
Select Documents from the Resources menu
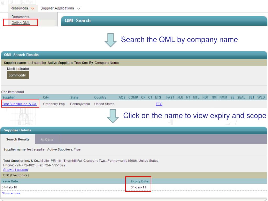20,17
